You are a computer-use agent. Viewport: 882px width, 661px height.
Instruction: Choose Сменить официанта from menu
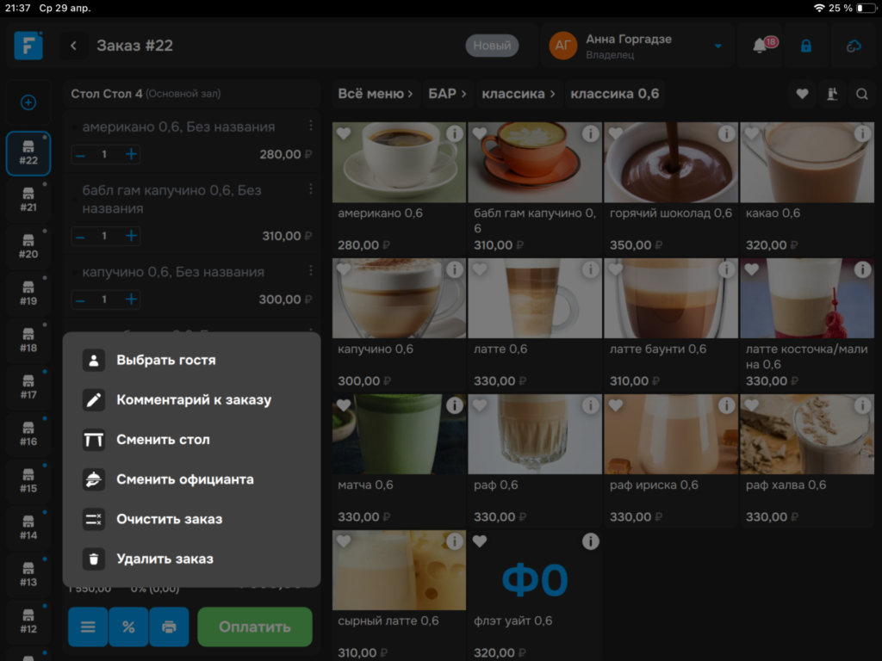[191, 479]
